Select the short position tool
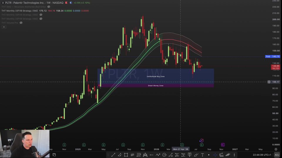Image resolution: width=282 pixels, height=158 pixels. (x=183, y=155)
